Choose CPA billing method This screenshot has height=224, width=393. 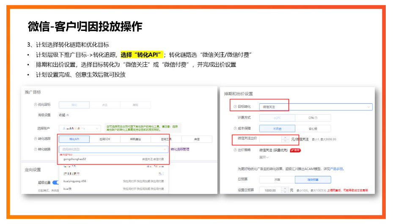click(x=313, y=118)
